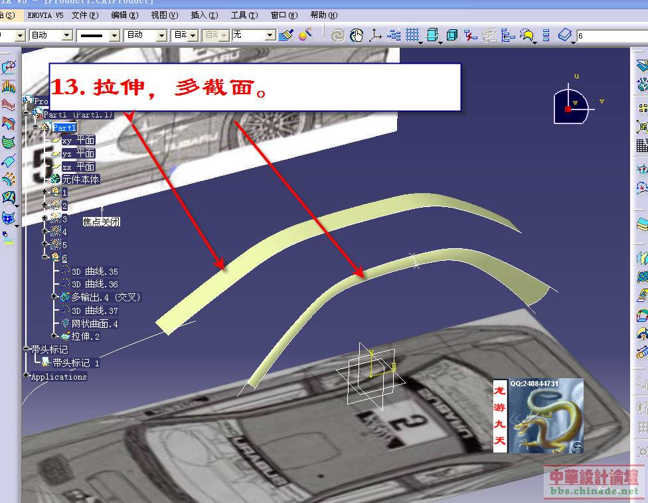
Task: Select the zx 平面 tree item
Action: 78,167
